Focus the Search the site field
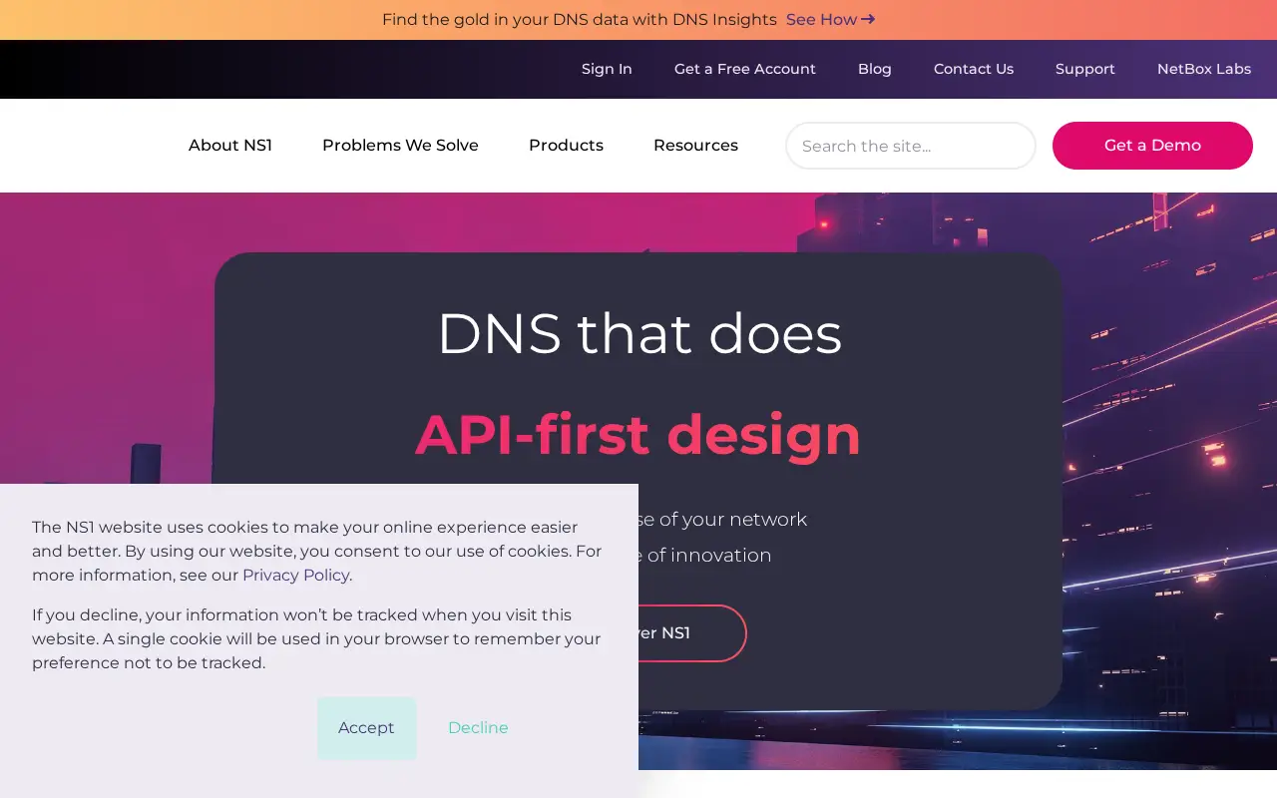The image size is (1277, 798). 911,146
